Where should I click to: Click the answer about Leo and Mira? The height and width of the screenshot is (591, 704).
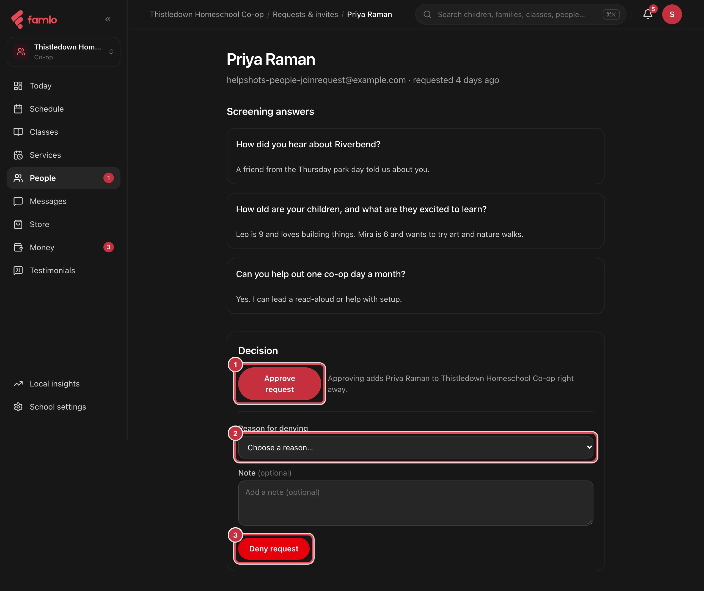click(x=380, y=234)
